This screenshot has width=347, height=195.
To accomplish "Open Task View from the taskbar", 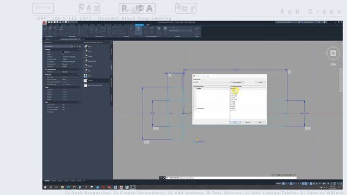I will pyautogui.click(x=56, y=187).
